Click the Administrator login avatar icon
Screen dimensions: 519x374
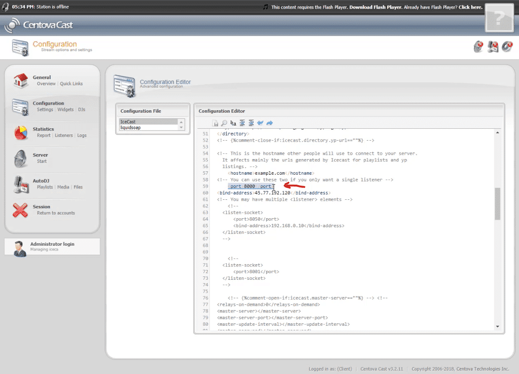click(x=20, y=249)
